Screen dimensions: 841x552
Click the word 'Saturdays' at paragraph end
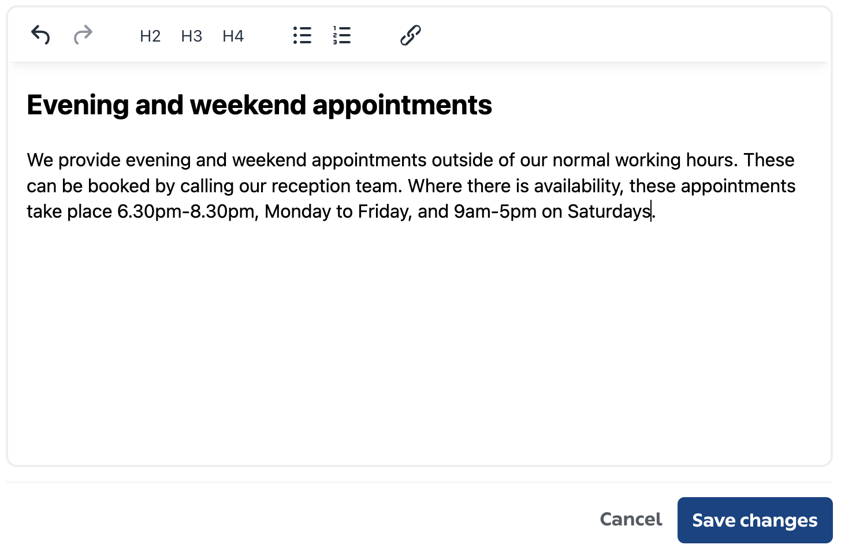click(609, 211)
